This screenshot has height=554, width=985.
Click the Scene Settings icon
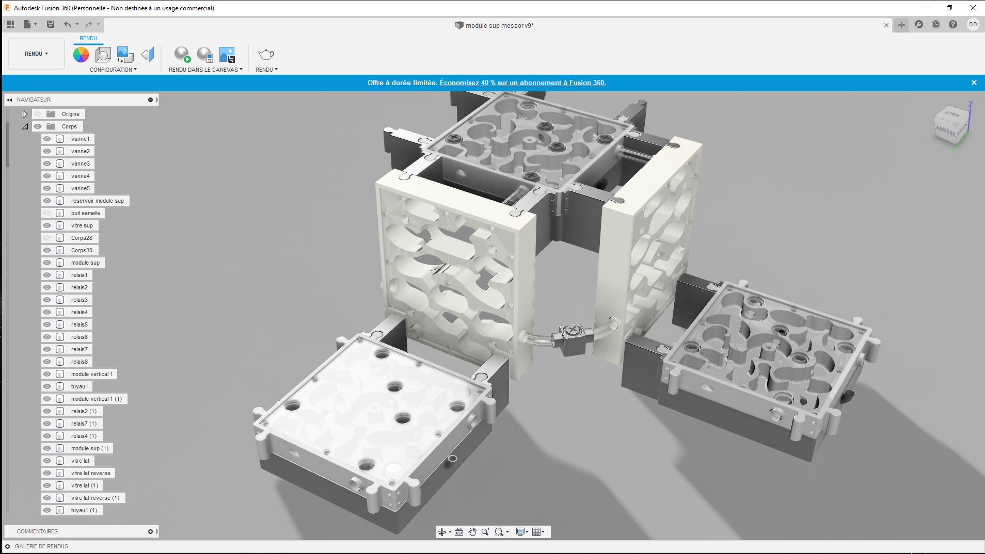pyautogui.click(x=103, y=55)
